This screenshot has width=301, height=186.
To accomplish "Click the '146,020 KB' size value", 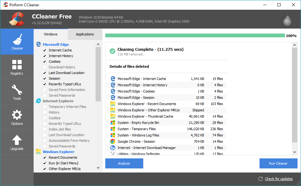I will (x=195, y=129).
